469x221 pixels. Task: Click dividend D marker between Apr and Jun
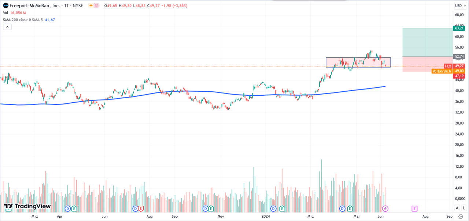click(67, 209)
